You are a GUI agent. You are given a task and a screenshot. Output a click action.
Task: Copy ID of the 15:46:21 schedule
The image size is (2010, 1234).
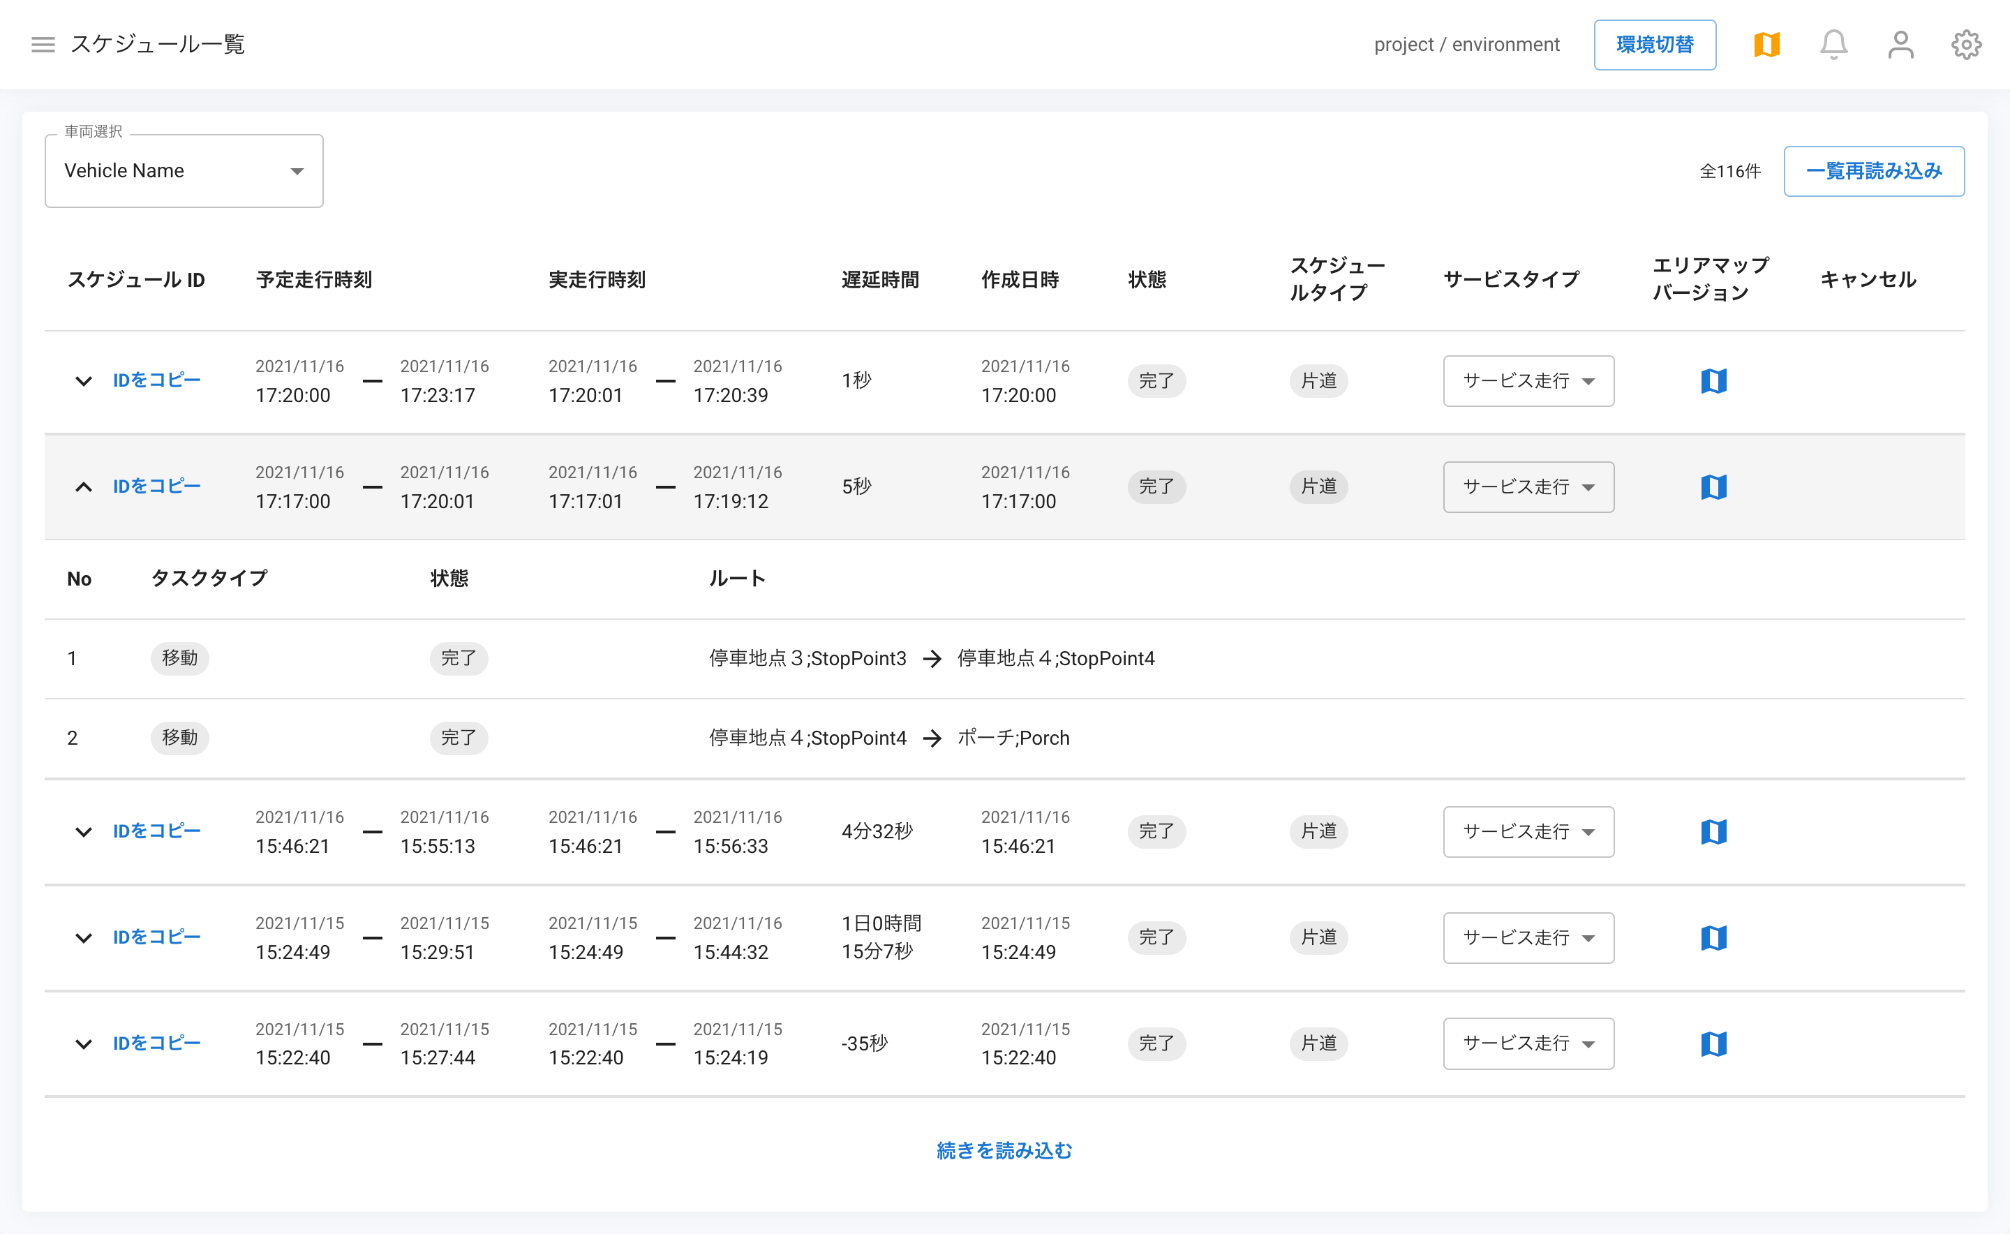156,832
